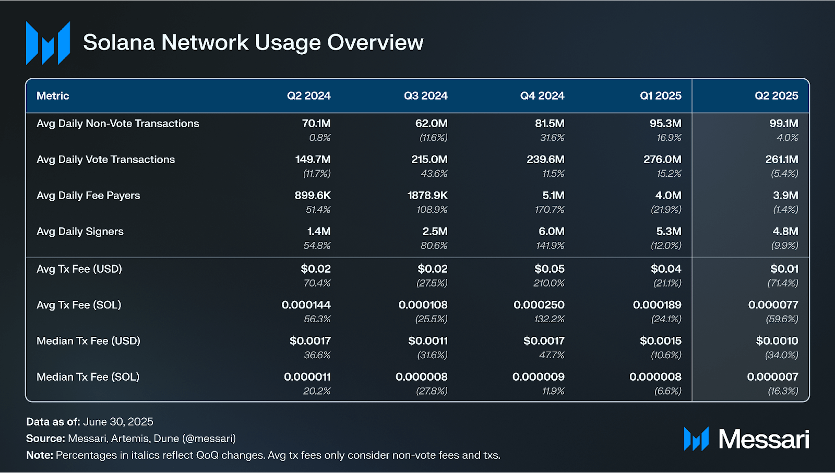Click the 0.000250 Avg Tx Fee SOL value
The height and width of the screenshot is (473, 835).
(539, 305)
